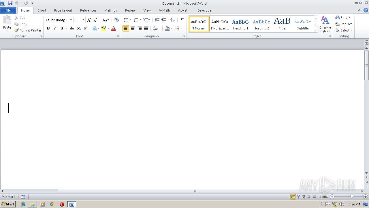Toggle Underline formatting
369x208 pixels.
coord(61,28)
